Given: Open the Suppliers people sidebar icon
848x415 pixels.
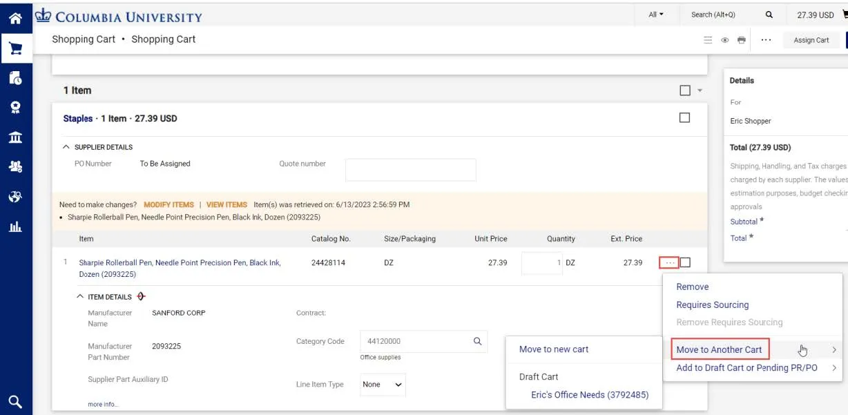Looking at the screenshot, I should (x=15, y=166).
